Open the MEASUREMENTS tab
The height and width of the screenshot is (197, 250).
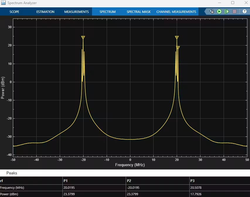click(76, 12)
